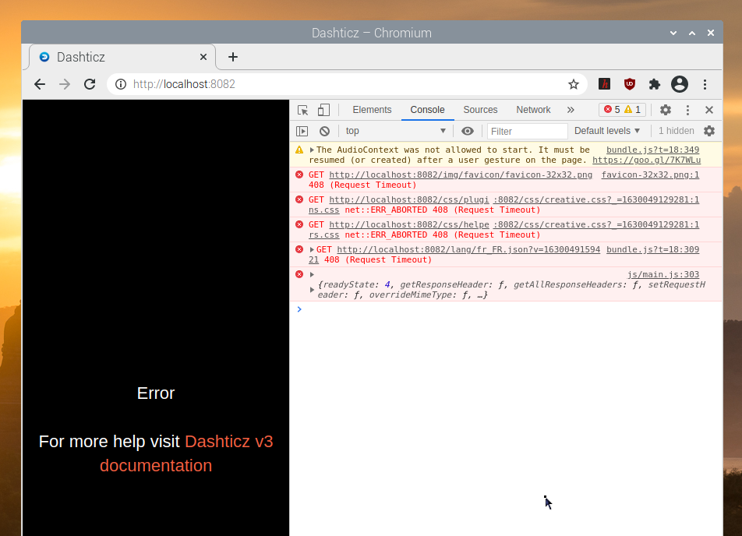Open the Chromium three-dot main menu
The height and width of the screenshot is (536, 742).
(705, 84)
